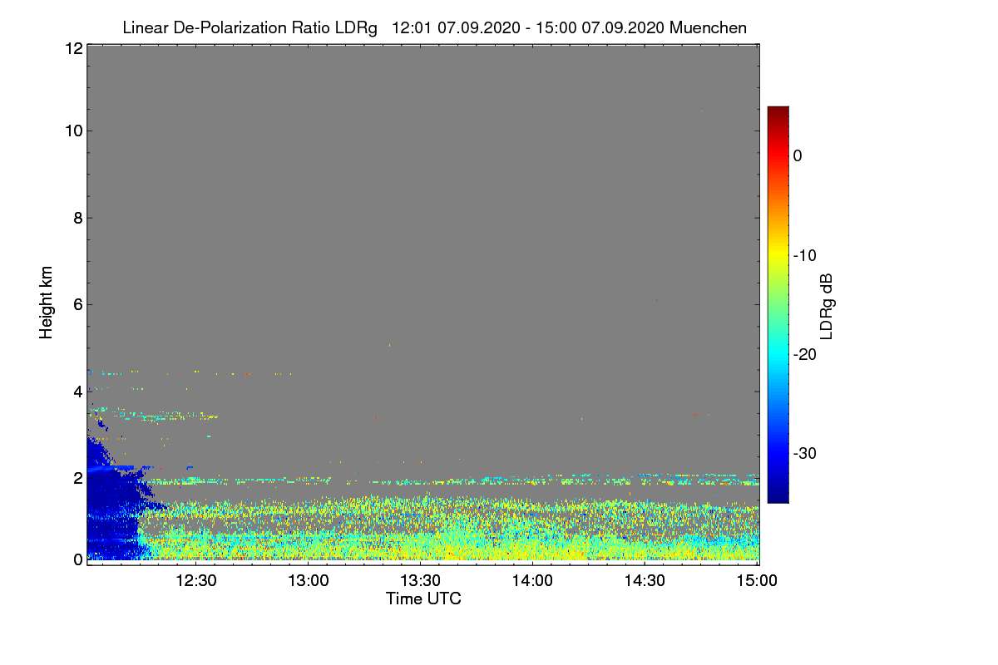Click the 15:00 time axis label
Viewport: 998px width, 665px height.
758,580
